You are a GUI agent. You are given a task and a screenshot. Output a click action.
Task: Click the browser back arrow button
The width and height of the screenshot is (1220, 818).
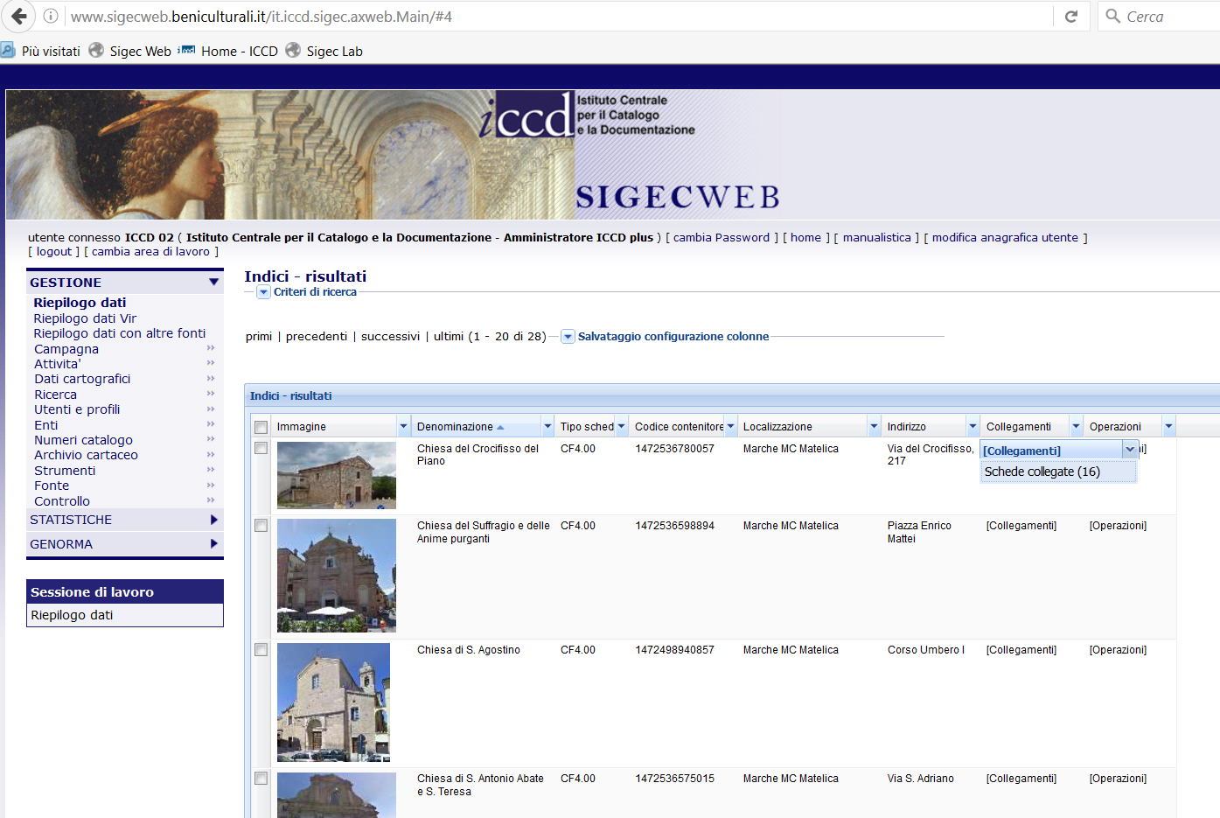(x=18, y=17)
